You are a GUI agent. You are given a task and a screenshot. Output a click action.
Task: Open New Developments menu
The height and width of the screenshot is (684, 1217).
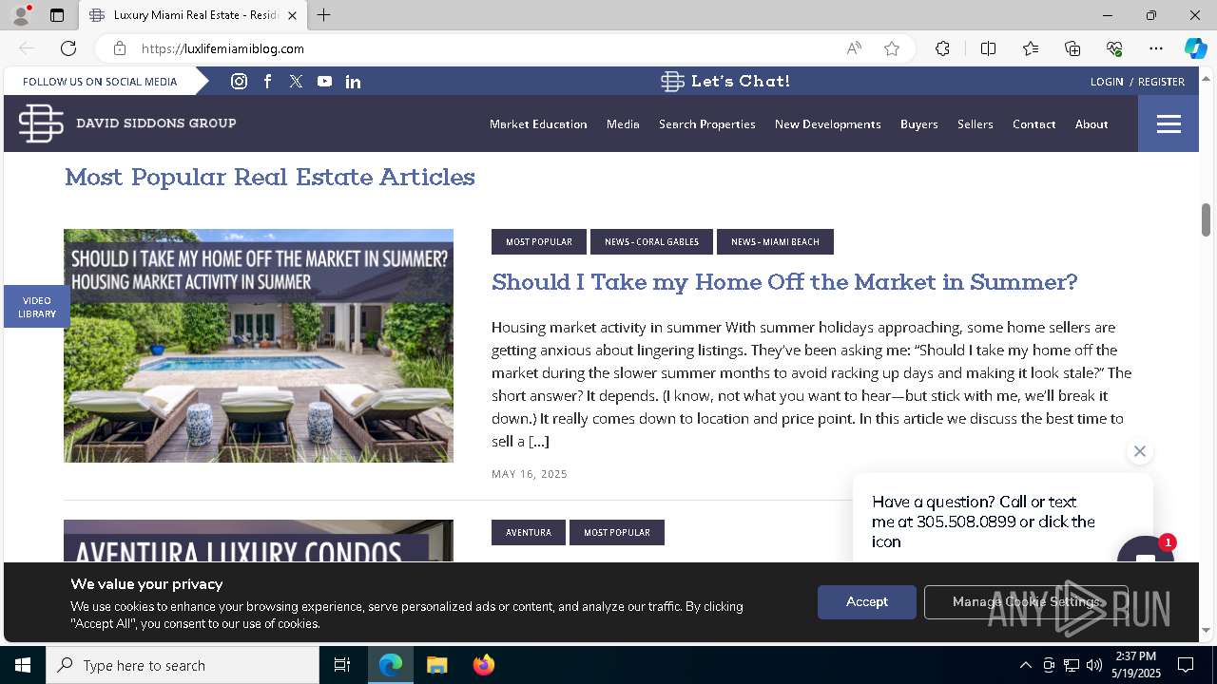[x=828, y=124]
